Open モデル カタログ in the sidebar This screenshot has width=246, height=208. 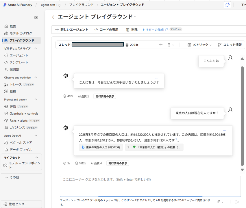(x=21, y=33)
